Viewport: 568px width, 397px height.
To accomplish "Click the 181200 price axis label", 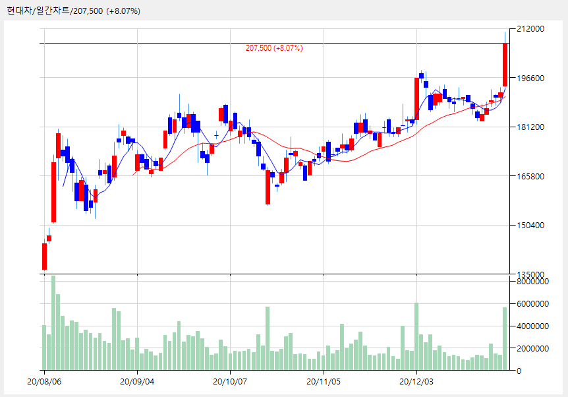I will [x=530, y=127].
